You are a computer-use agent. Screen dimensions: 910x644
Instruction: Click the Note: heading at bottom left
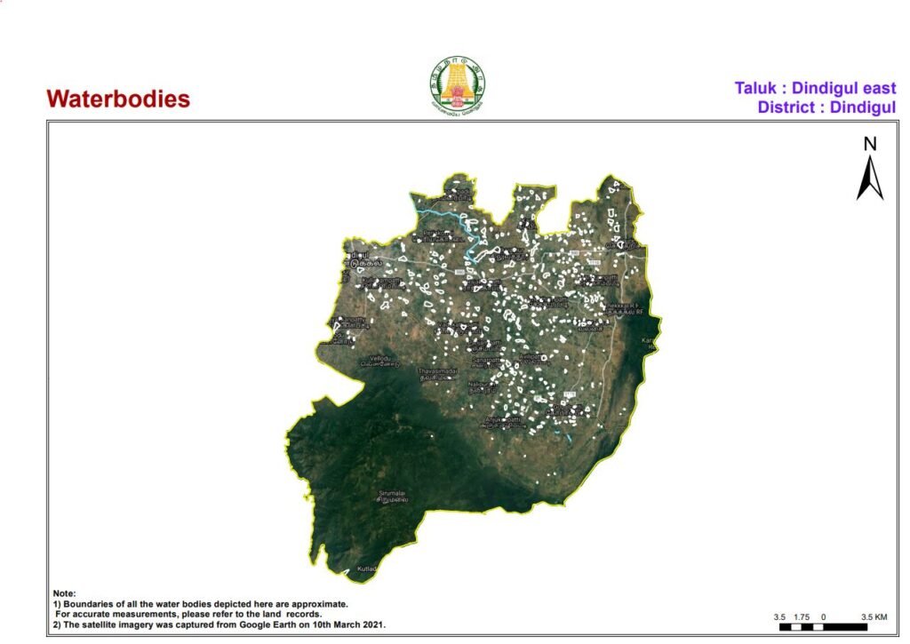pos(64,592)
